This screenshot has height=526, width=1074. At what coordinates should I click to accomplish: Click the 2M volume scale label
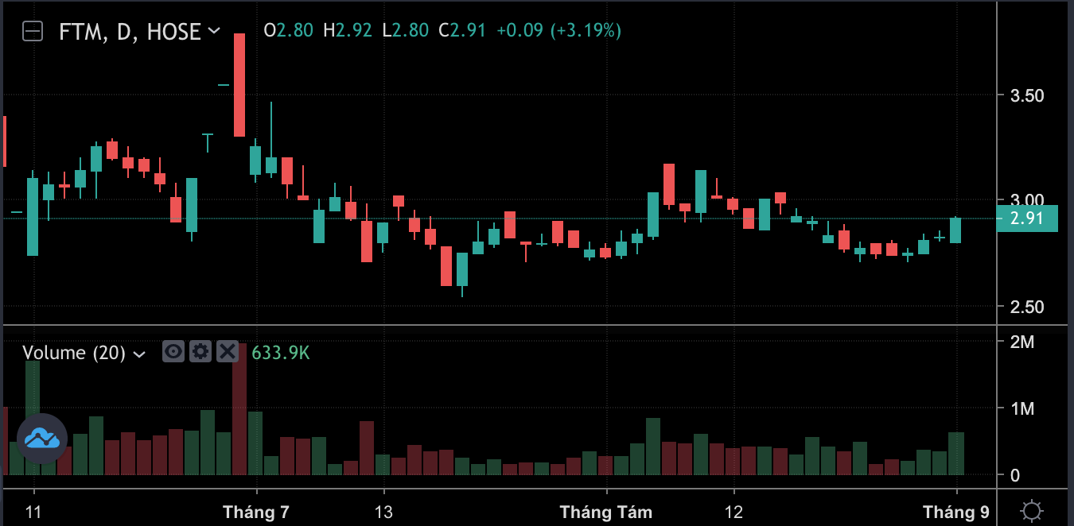coord(1021,342)
